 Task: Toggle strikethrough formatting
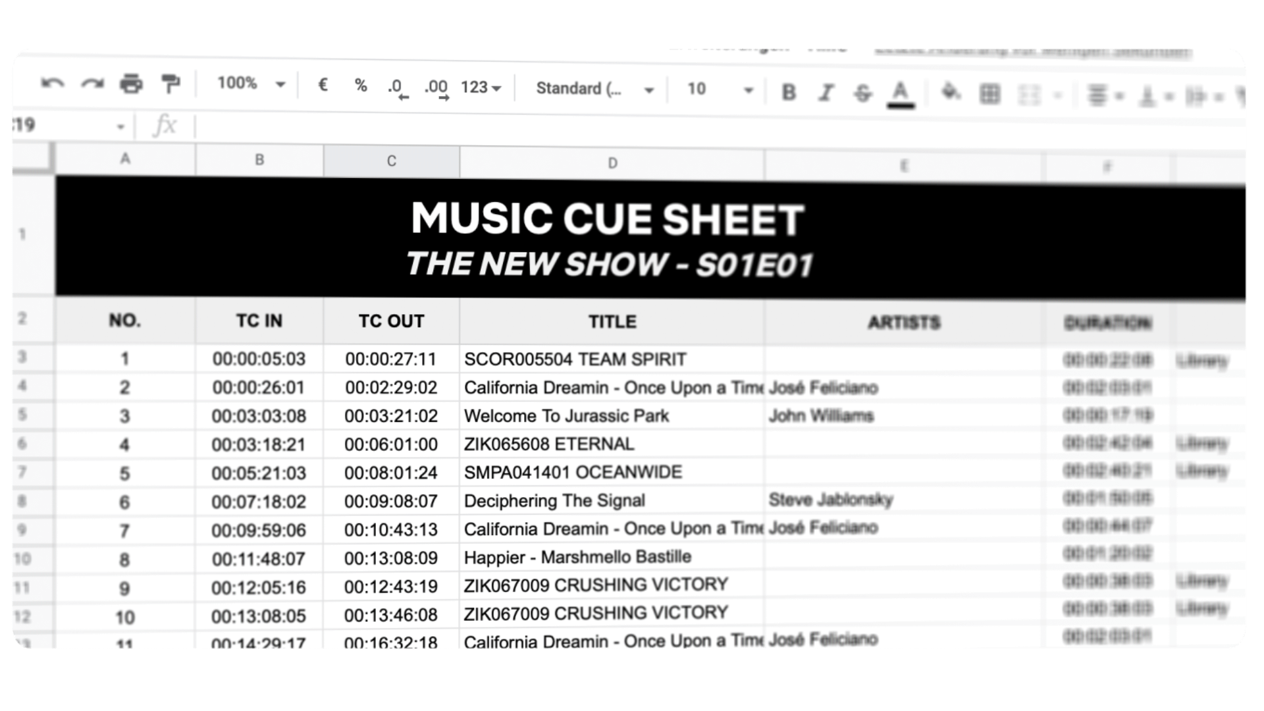point(862,93)
